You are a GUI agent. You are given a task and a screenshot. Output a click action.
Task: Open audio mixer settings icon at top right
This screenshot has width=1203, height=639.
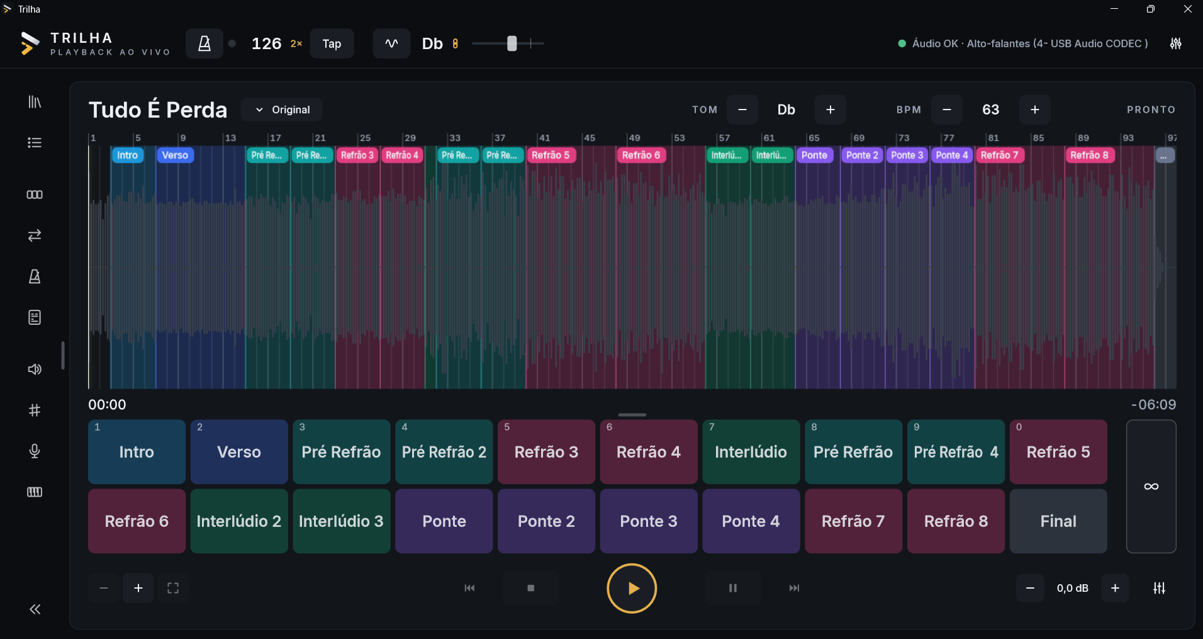(1175, 43)
